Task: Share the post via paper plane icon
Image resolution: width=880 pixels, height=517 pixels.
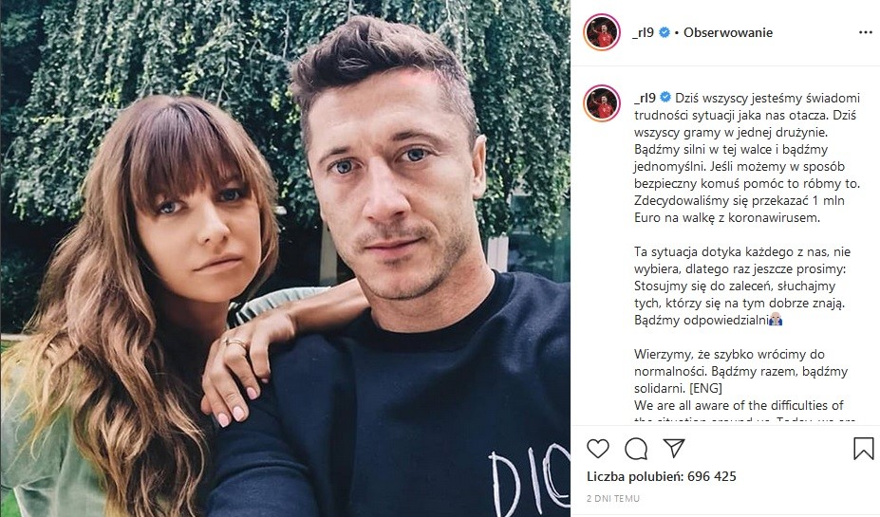Action: [673, 448]
